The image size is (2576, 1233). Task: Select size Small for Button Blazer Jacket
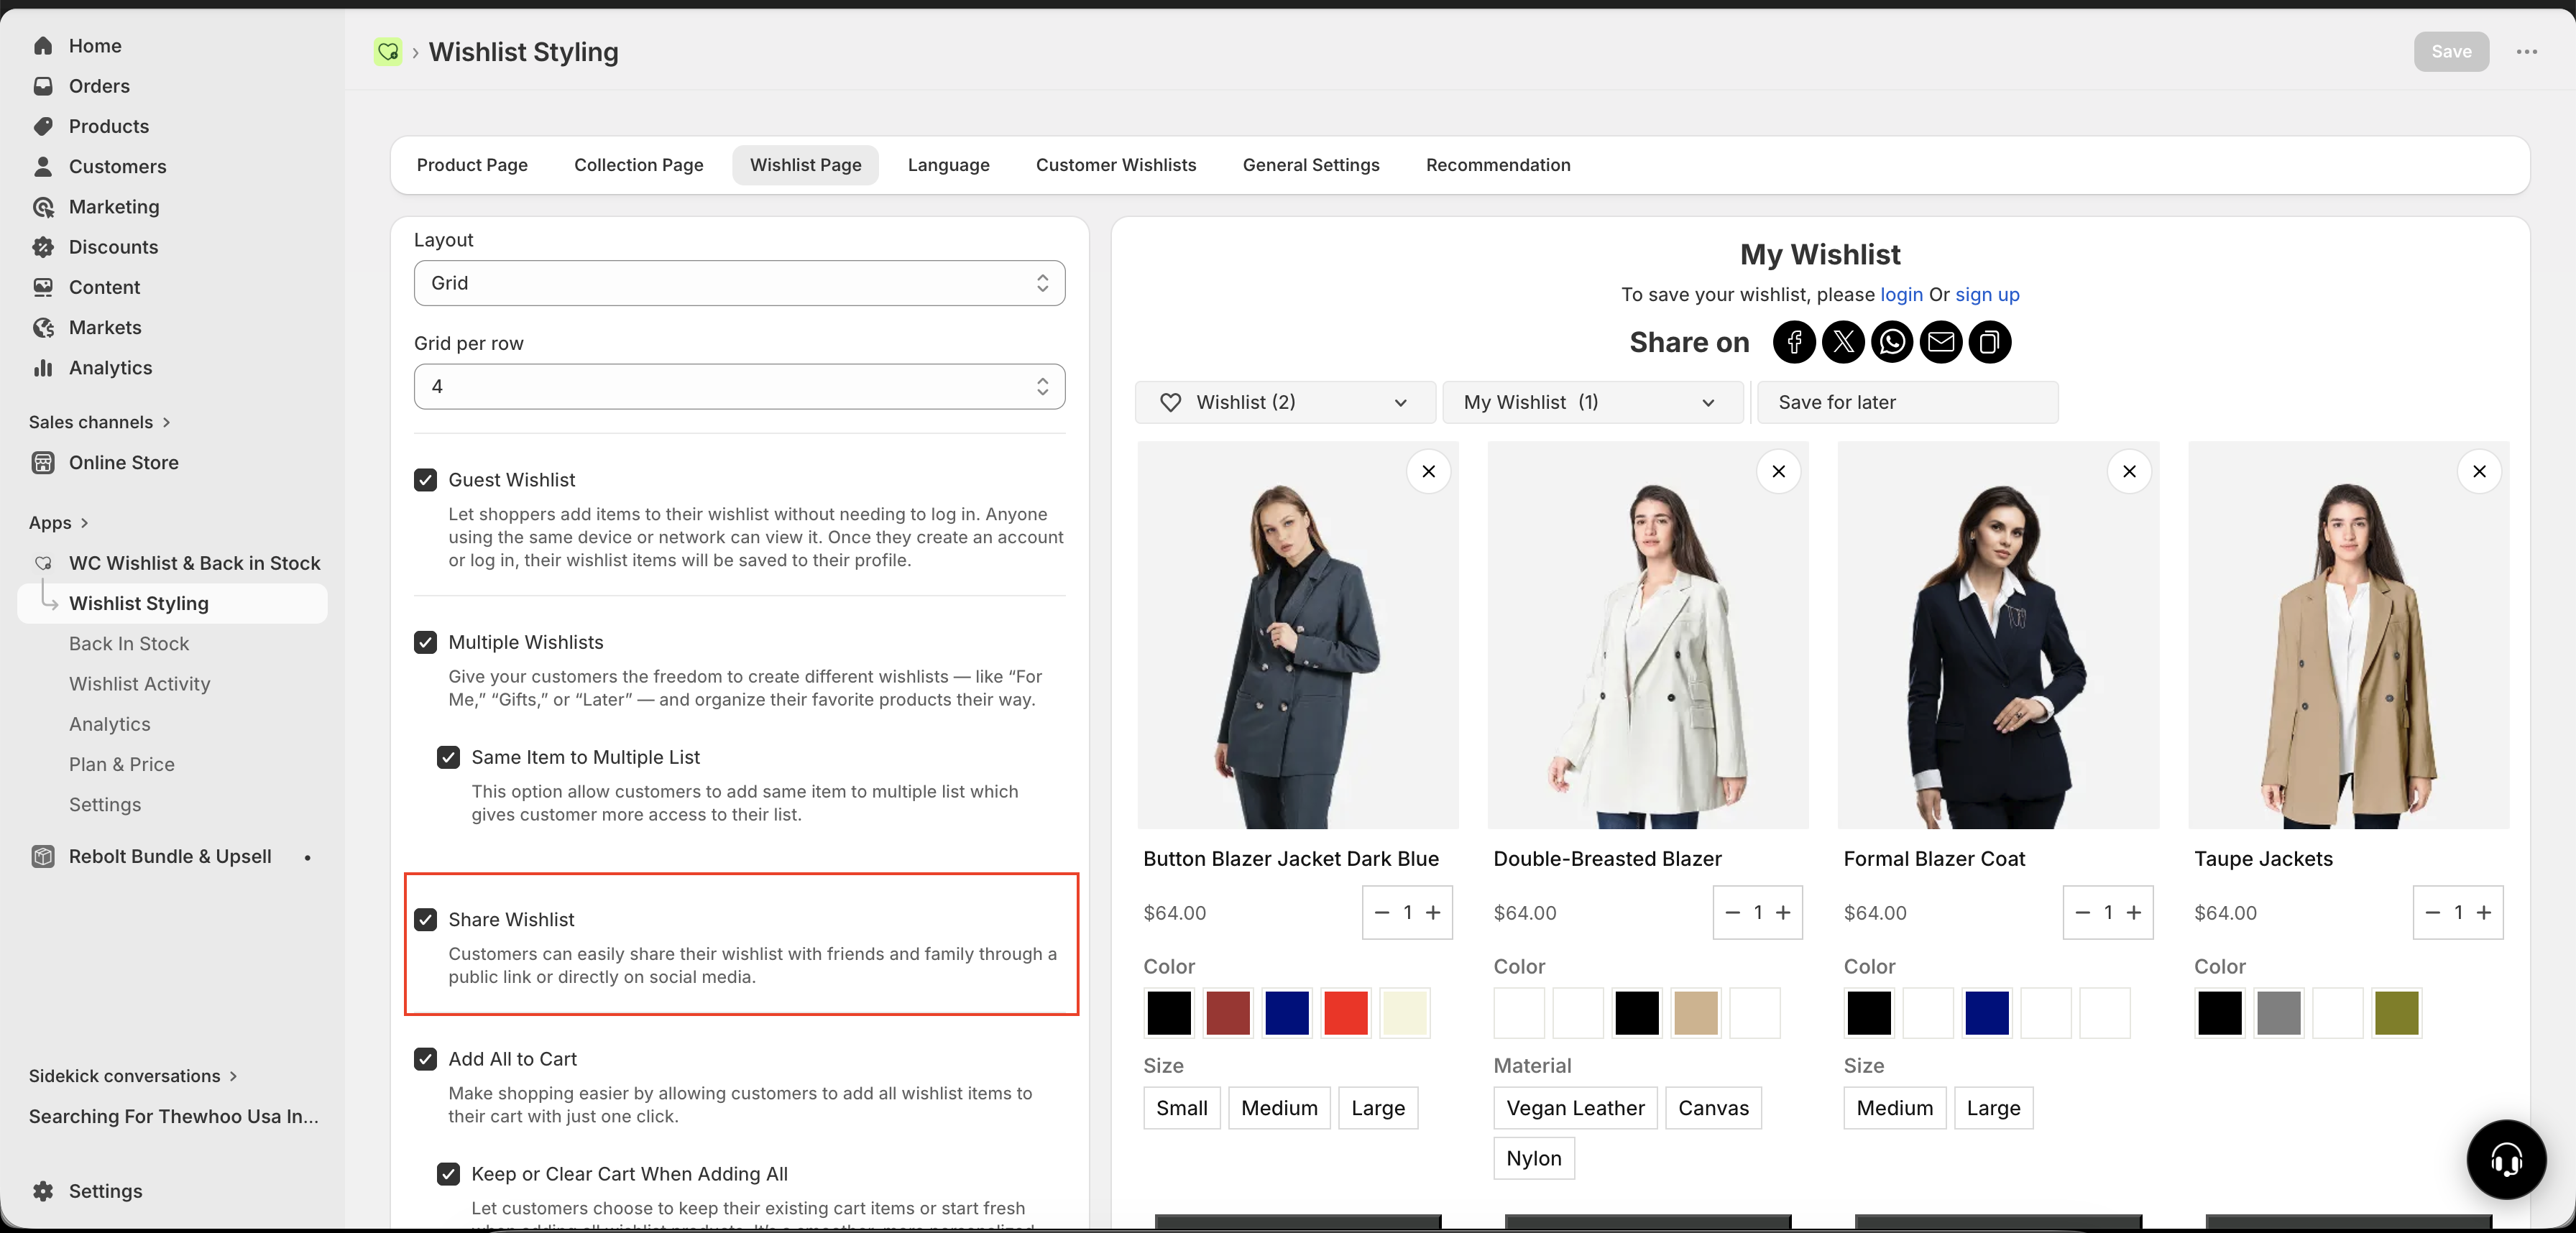coord(1181,1109)
